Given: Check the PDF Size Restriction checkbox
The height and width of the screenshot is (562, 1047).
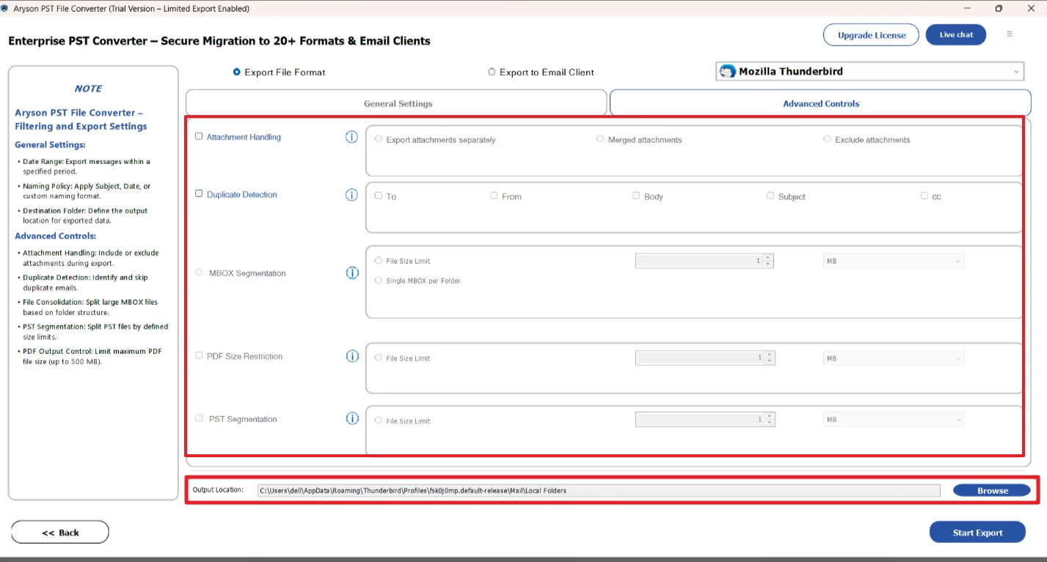Looking at the screenshot, I should (199, 355).
